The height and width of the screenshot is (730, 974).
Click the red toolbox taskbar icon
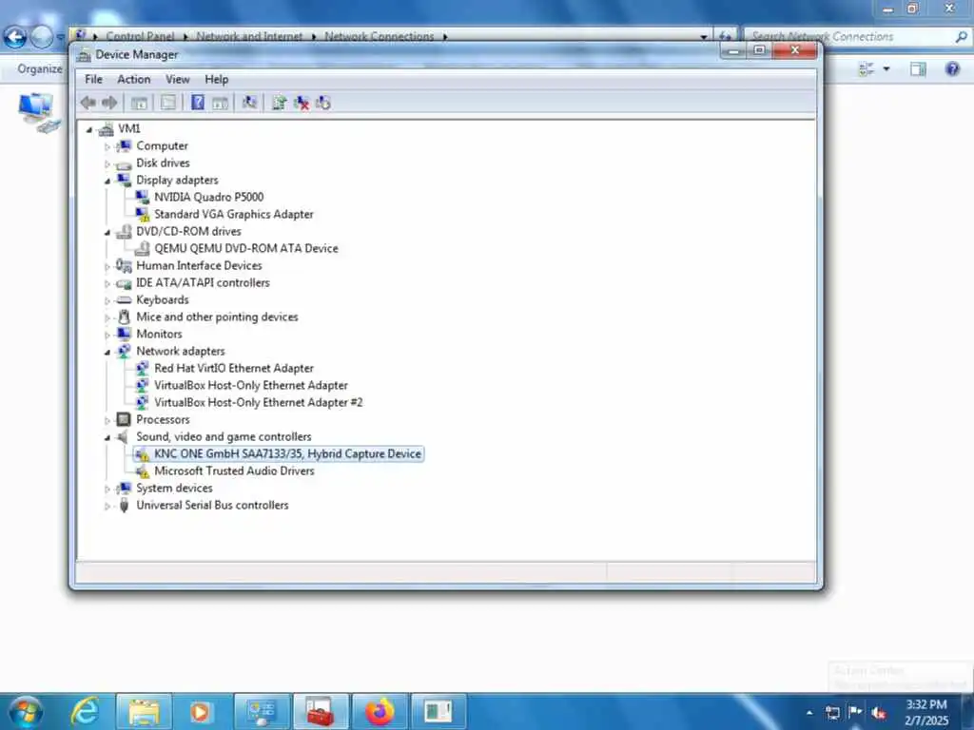coord(321,712)
